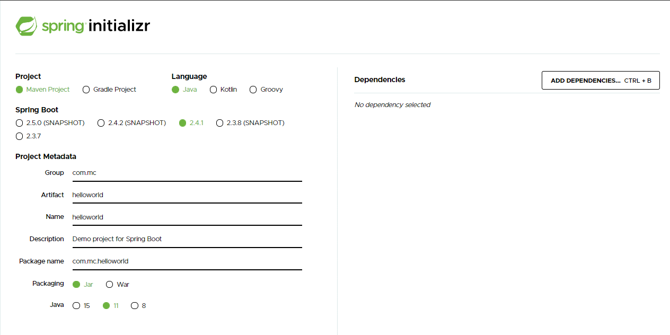Pick Groovy as the language

pyautogui.click(x=266, y=90)
